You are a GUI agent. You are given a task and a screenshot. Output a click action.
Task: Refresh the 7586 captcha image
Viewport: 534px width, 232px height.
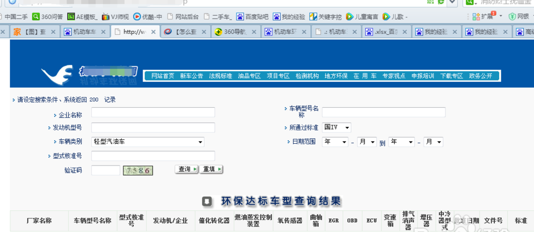138,170
